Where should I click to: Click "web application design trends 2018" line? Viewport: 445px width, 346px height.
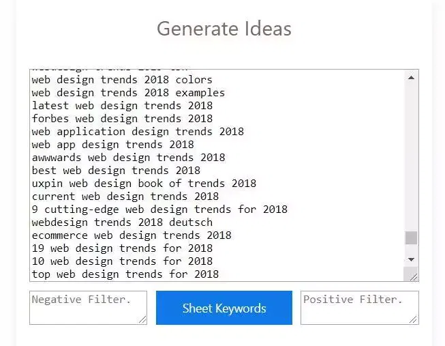pos(138,132)
